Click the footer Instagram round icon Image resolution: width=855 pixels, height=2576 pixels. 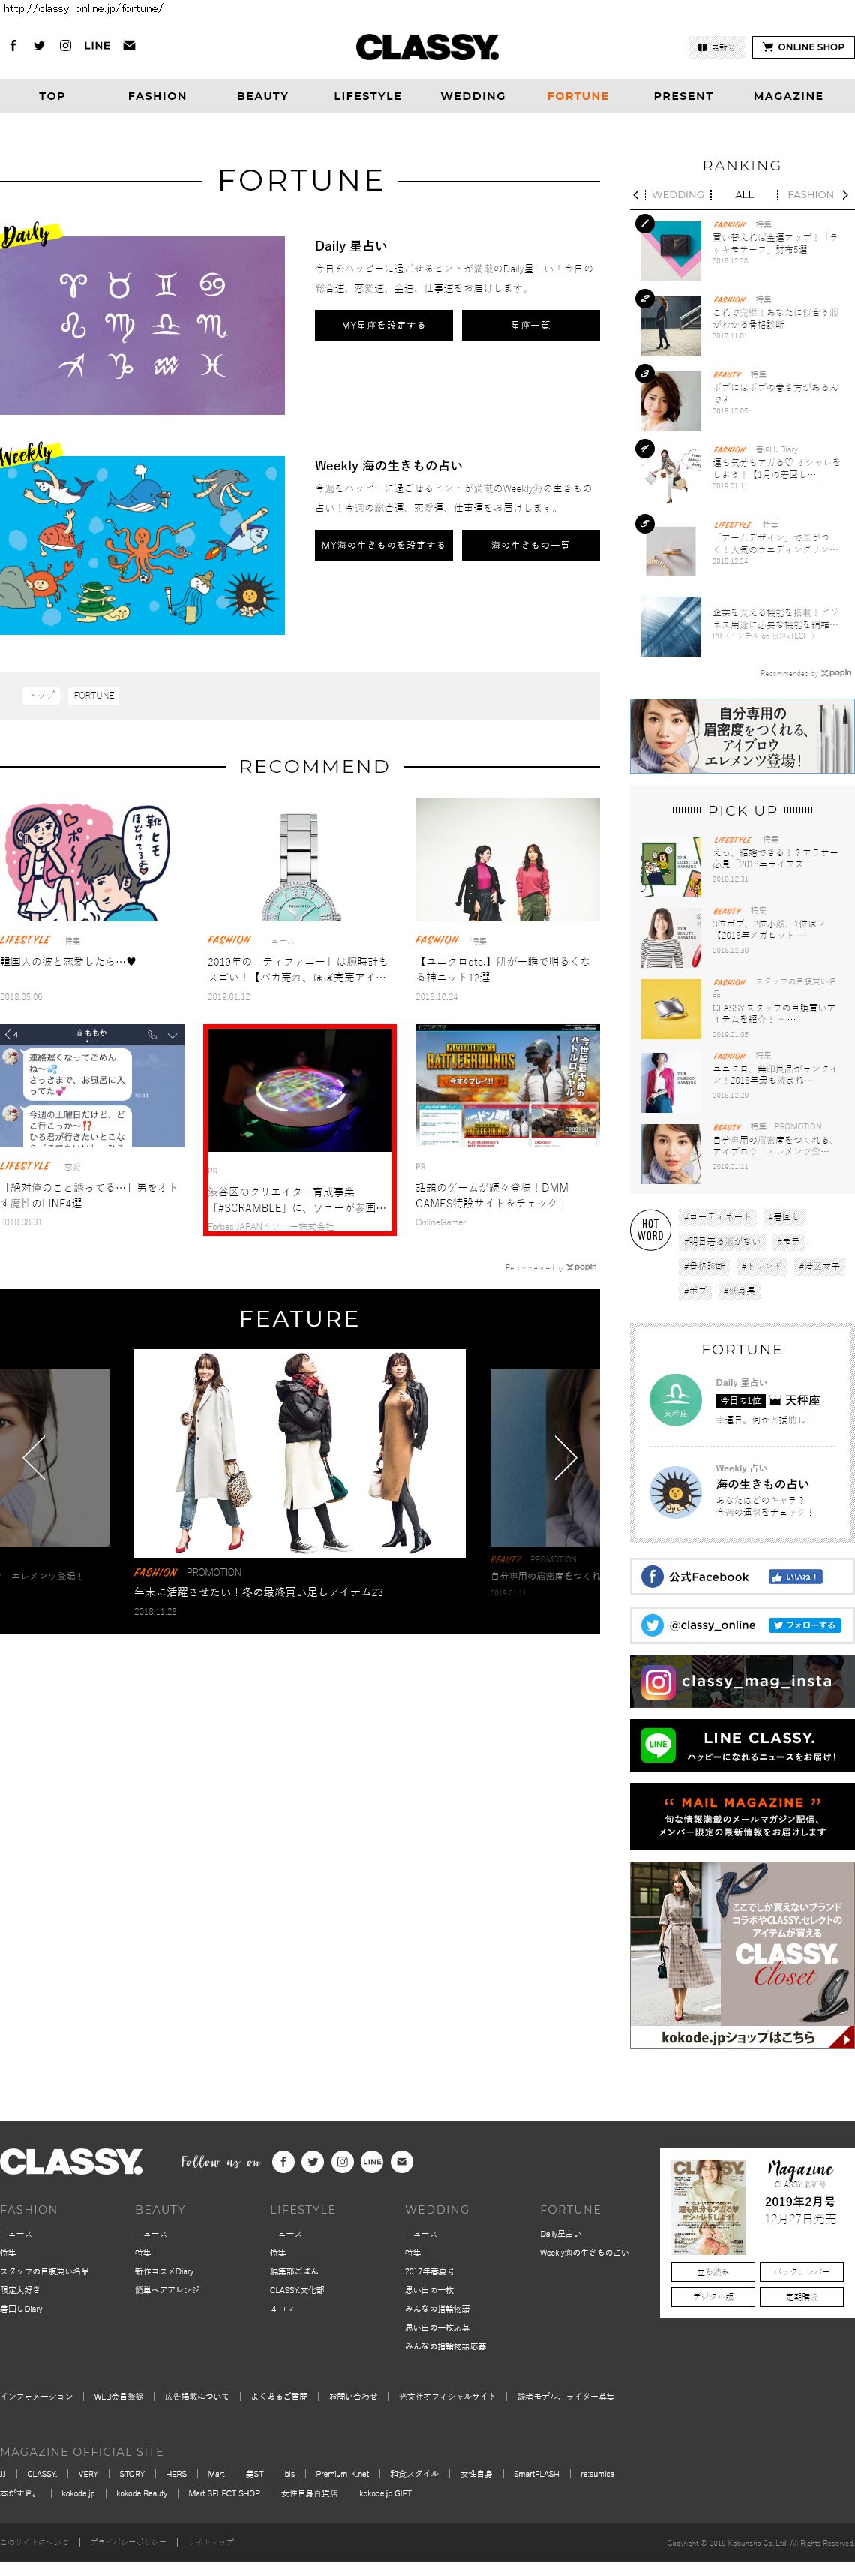[342, 2161]
